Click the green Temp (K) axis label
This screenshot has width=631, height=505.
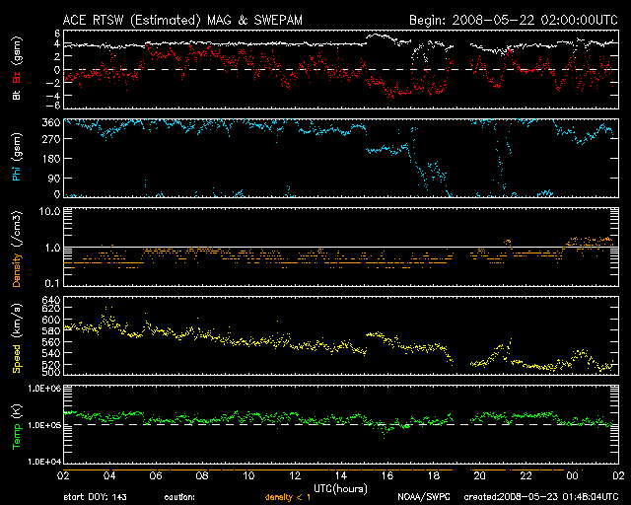[x=17, y=425]
